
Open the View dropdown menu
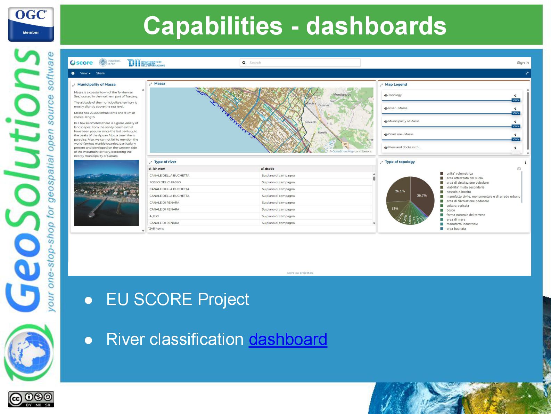coord(85,73)
